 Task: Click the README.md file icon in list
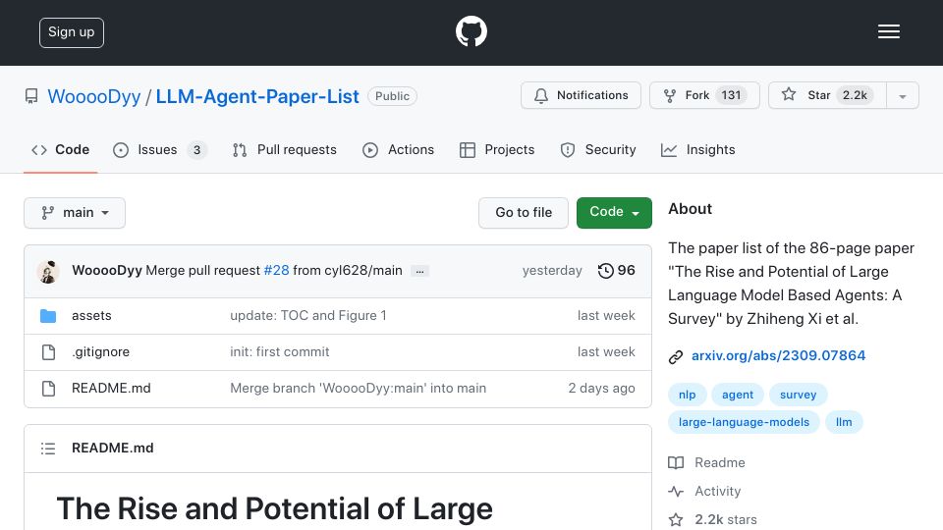(x=48, y=389)
